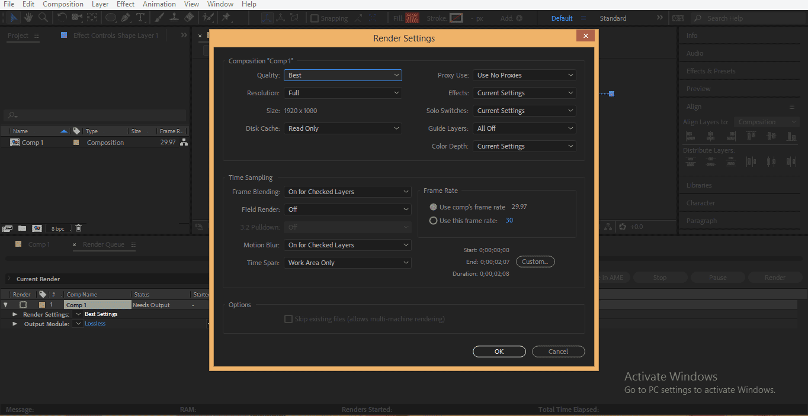The width and height of the screenshot is (808, 416).
Task: Open the Frame Blending dropdown
Action: tap(348, 192)
